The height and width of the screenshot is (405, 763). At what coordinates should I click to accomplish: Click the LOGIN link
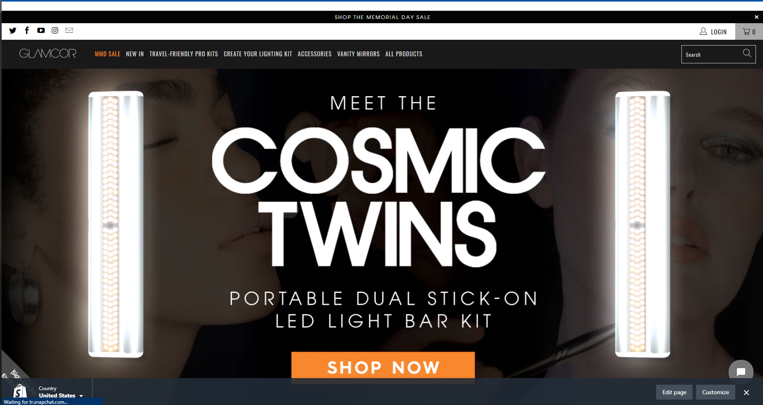tap(713, 31)
